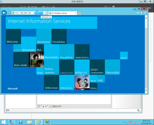This screenshot has height=125, width=154.
Task: Go to the Internet Explorer home page icon
Action: point(138,13)
